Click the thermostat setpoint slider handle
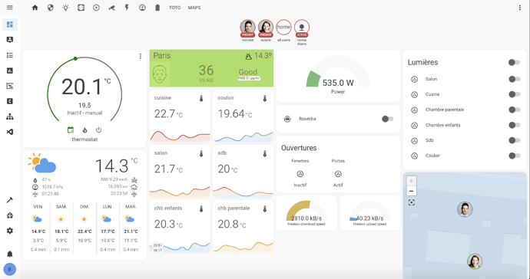The height and width of the screenshot is (279, 530). tap(75, 59)
